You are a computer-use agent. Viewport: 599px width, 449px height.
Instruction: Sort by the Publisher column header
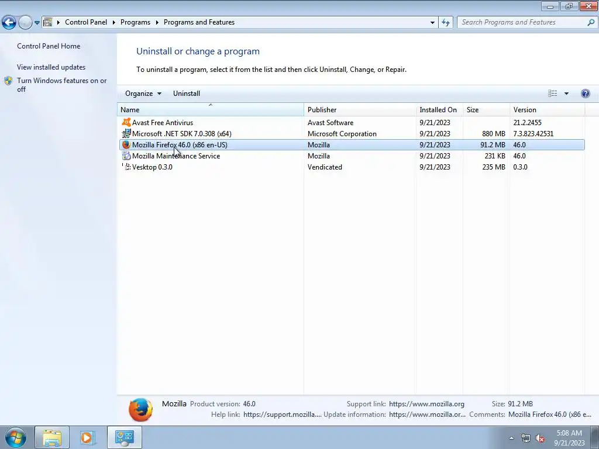(x=360, y=109)
